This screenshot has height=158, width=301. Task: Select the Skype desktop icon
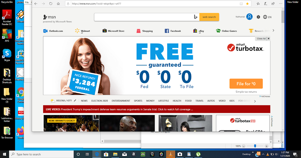coord(7,55)
